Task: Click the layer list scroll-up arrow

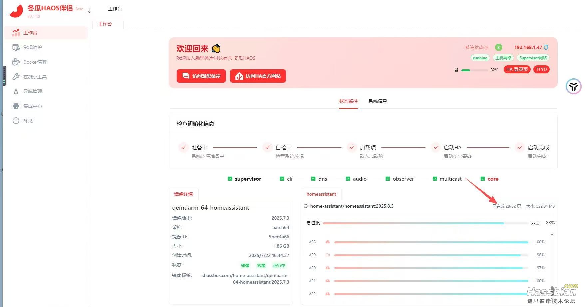Action: 552,235
